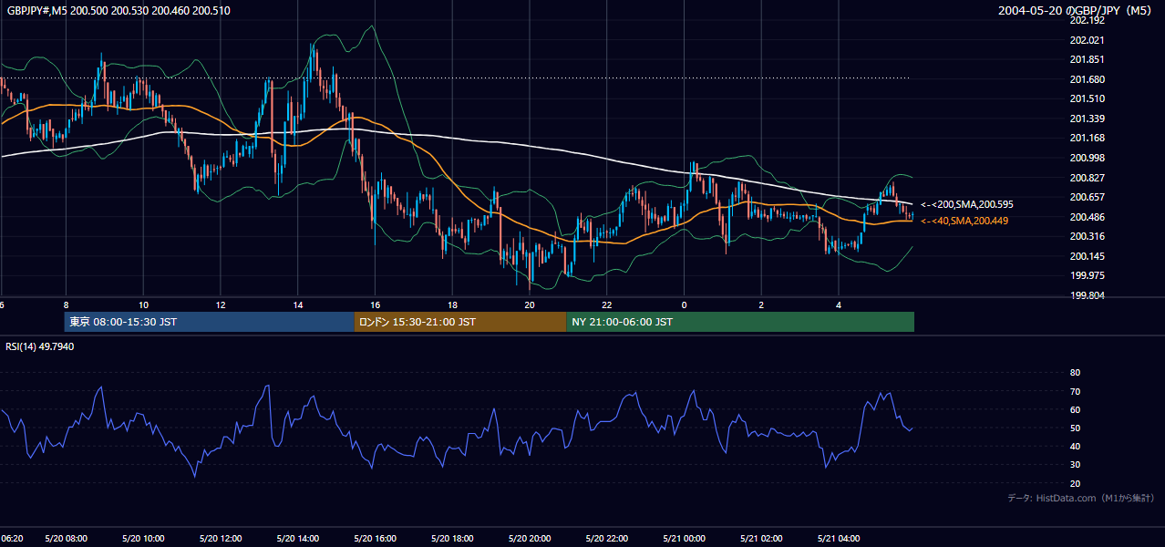Click the 5/20 20:00 time axis label
Screen dimensions: 1165x547
[530, 539]
